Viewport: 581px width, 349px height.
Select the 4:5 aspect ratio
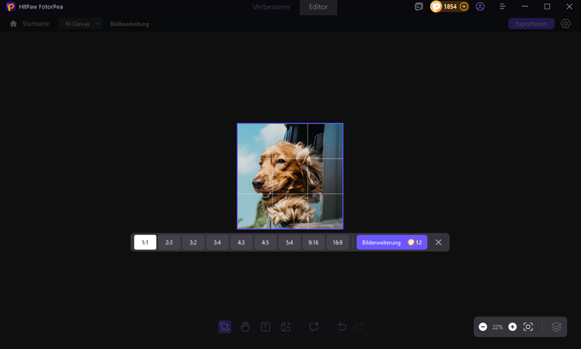[266, 243]
